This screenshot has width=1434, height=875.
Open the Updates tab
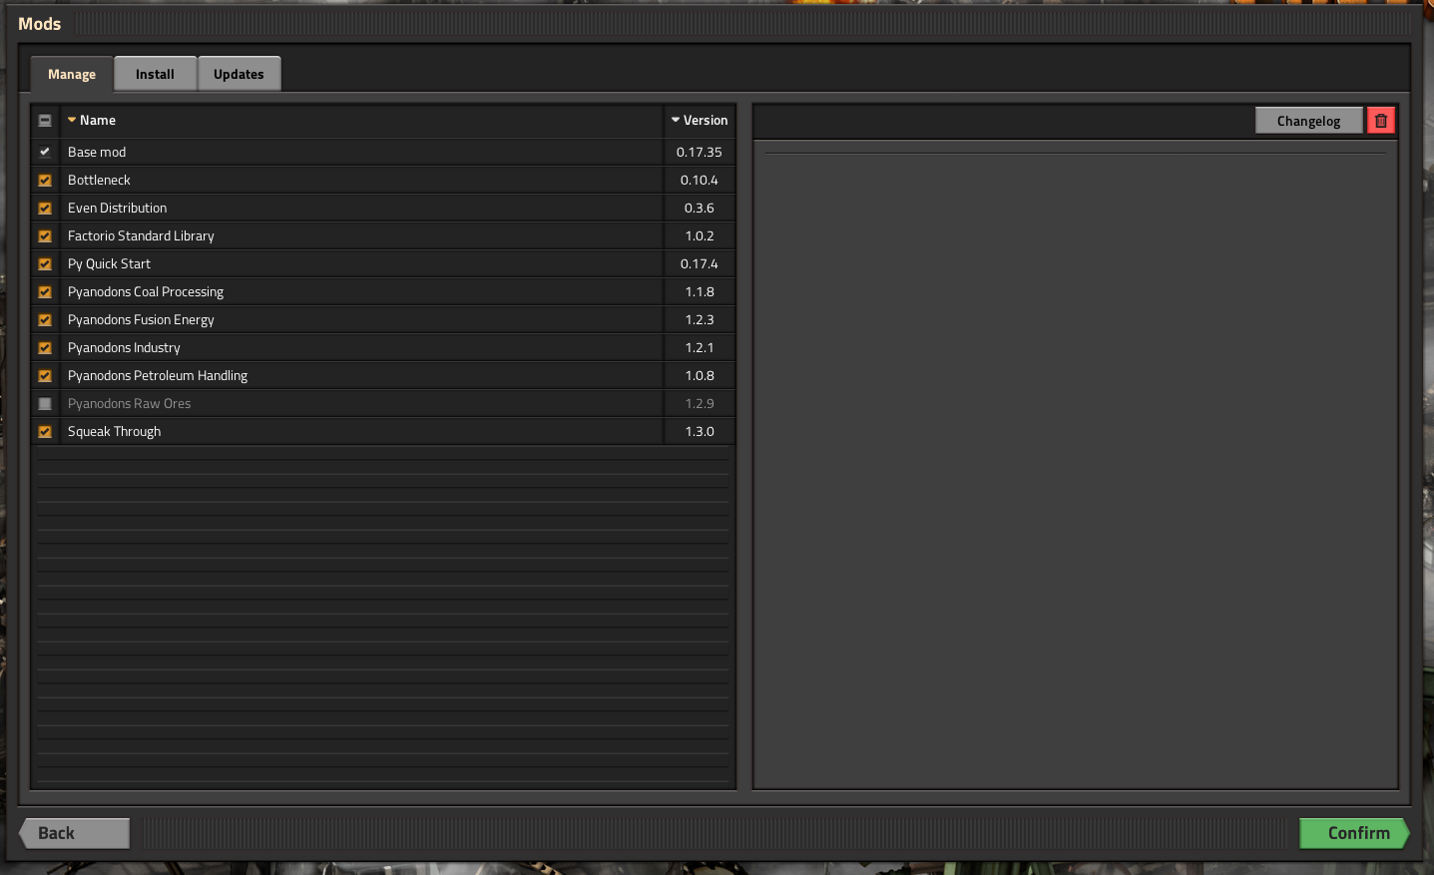tap(239, 75)
